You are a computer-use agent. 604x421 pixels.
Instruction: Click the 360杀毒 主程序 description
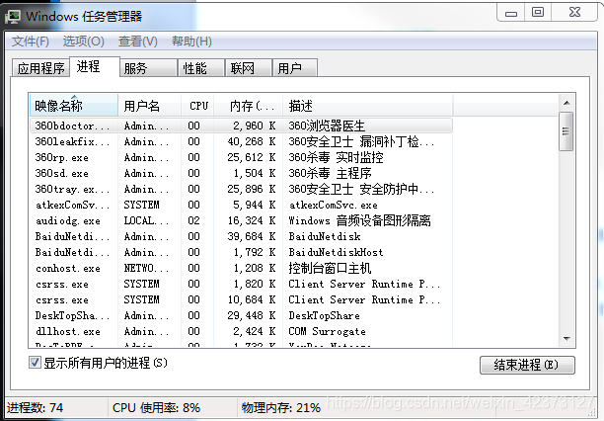pyautogui.click(x=330, y=173)
